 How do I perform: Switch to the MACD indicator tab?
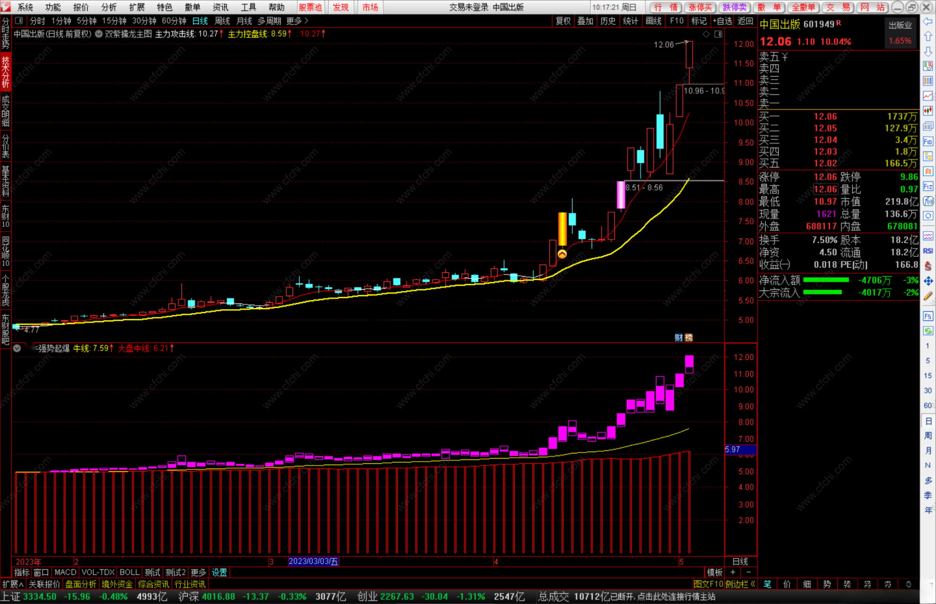click(x=65, y=572)
